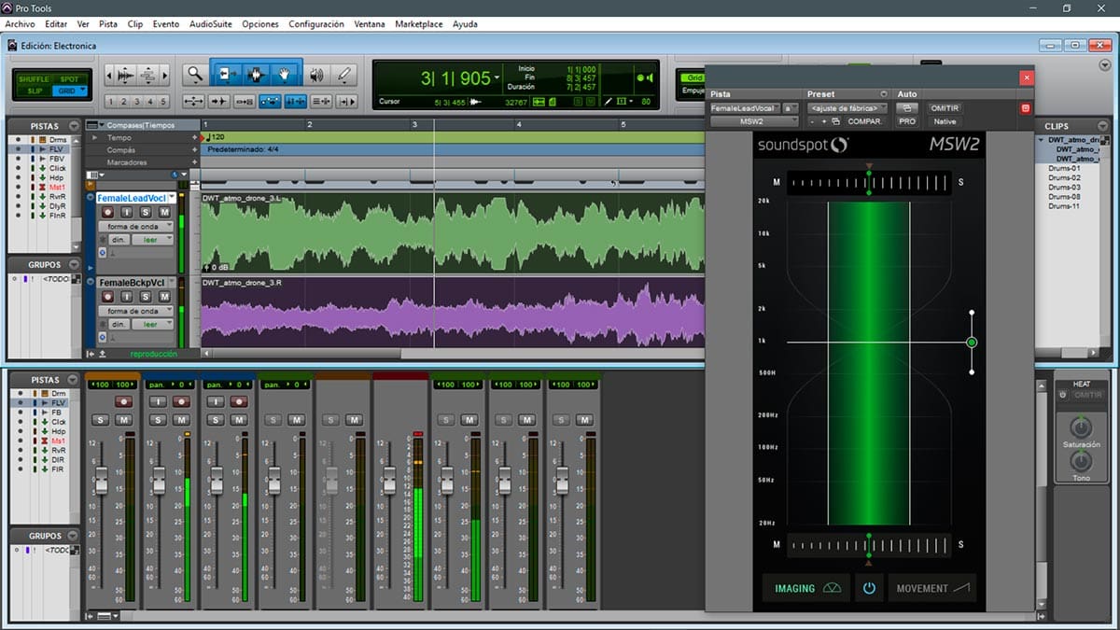Click the Tono knob in HEAT panel
This screenshot has width=1120, height=630.
point(1081,461)
